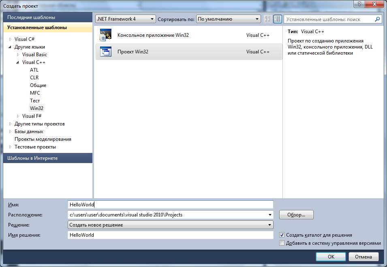Screen dimensions: 387x267
Task: Collapse the 'Другие языки' tree node
Action: click(x=10, y=47)
